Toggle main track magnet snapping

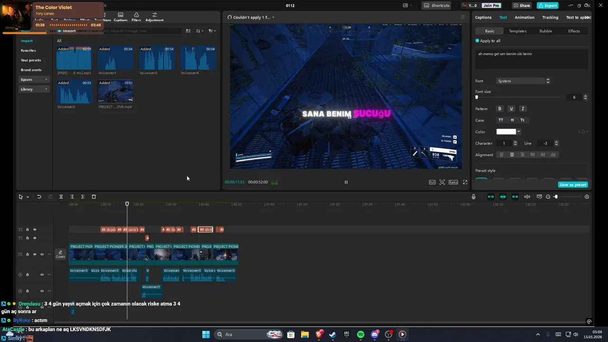point(491,197)
